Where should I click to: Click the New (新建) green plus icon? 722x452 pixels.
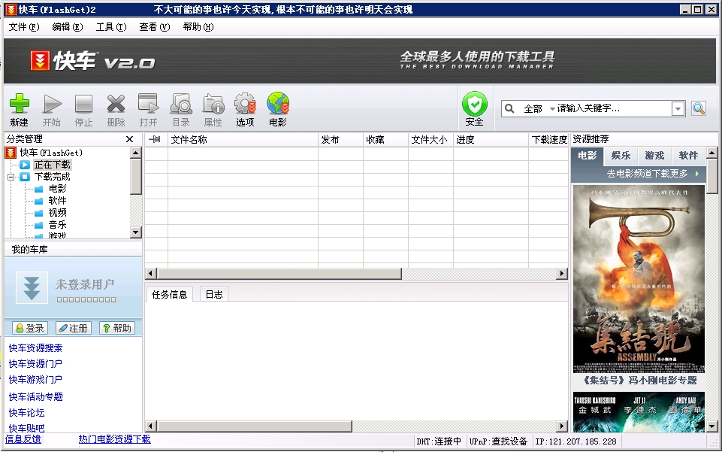(x=20, y=104)
